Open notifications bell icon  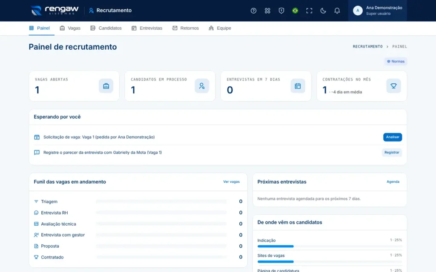337,11
